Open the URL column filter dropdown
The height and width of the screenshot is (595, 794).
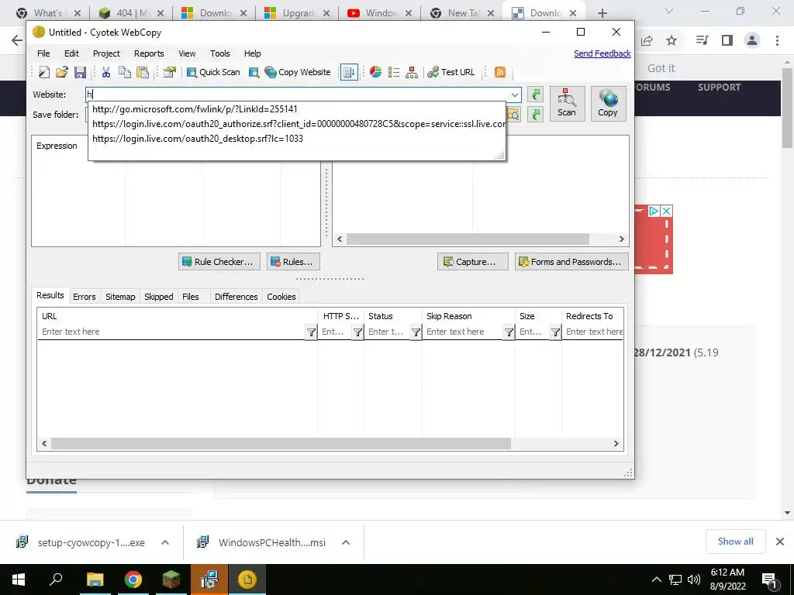pyautogui.click(x=311, y=332)
